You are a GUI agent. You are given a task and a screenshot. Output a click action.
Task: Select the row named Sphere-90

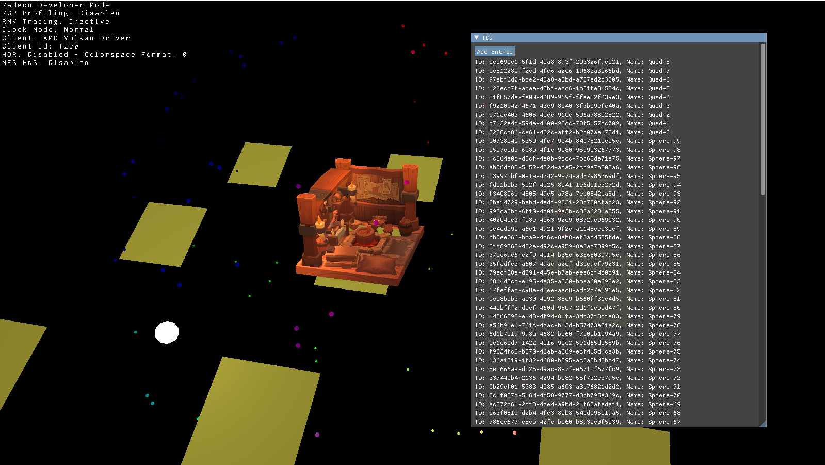tap(578, 220)
